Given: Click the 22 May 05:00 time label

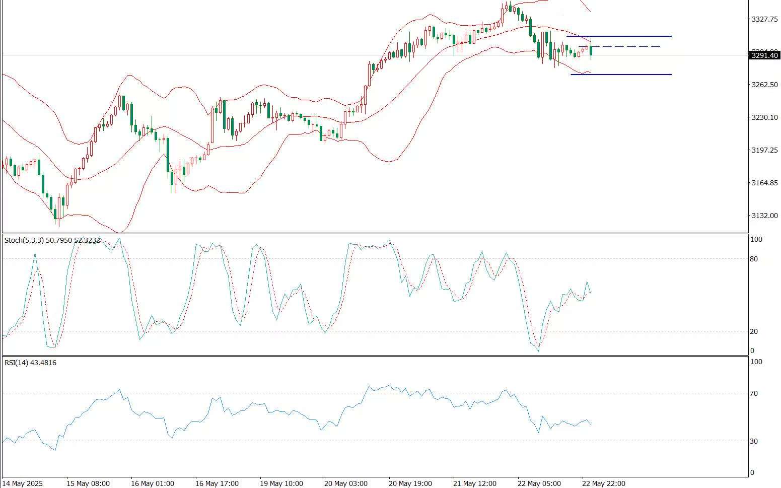Looking at the screenshot, I should click(539, 483).
